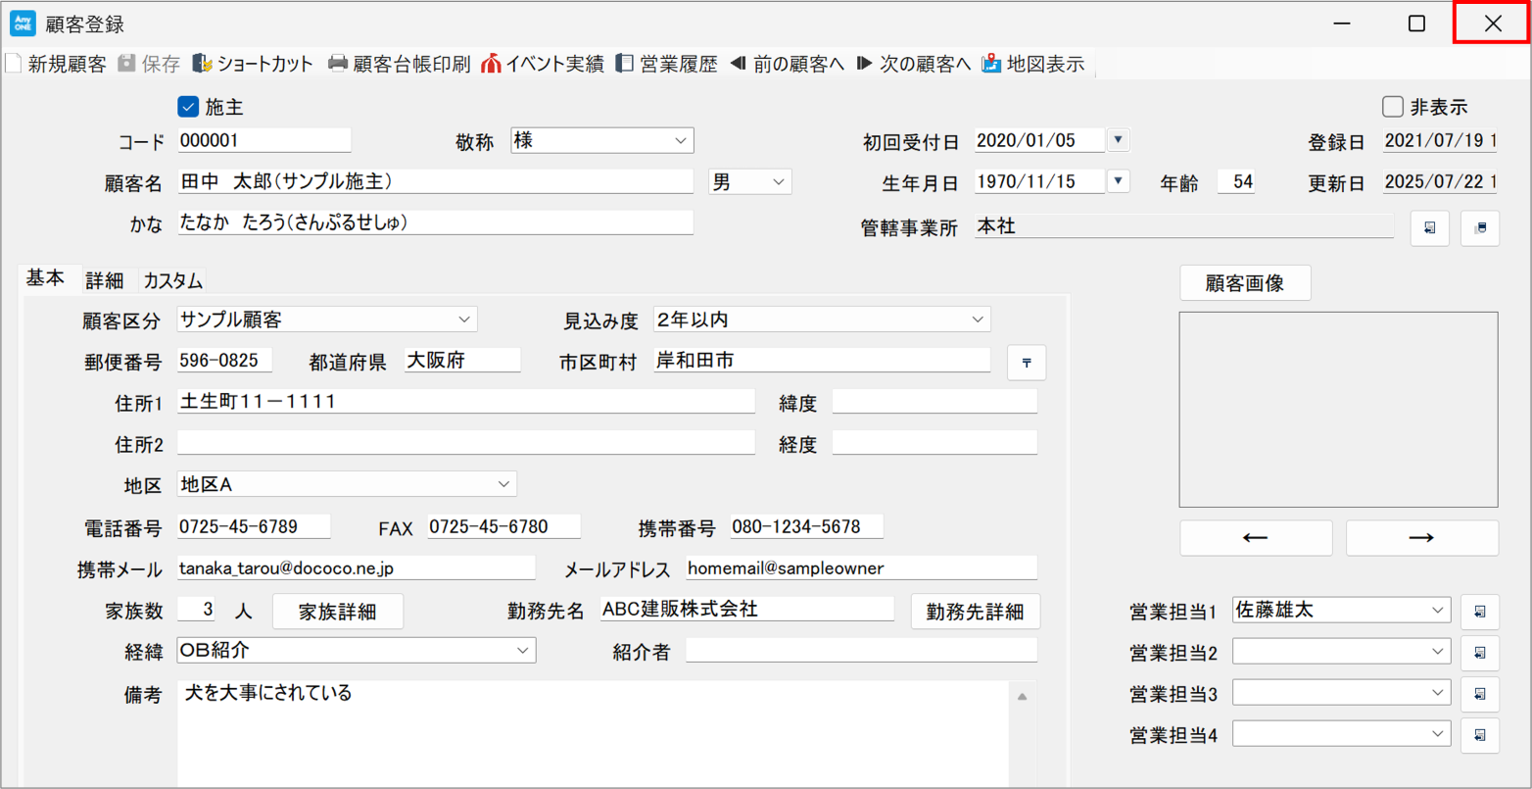The width and height of the screenshot is (1532, 789).
Task: Print the customer ledger via 顧客台帳印刷
Action: pyautogui.click(x=399, y=65)
